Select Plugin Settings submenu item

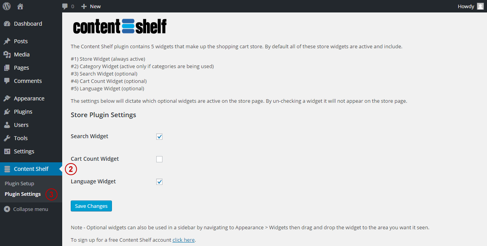tap(23, 194)
